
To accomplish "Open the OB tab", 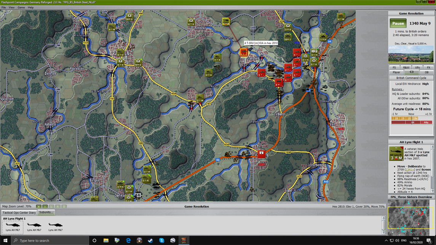I will [x=426, y=72].
